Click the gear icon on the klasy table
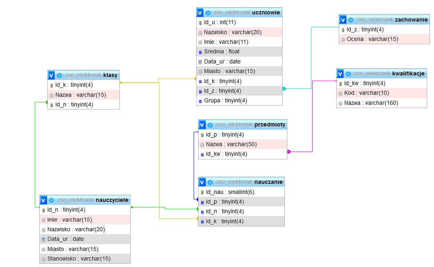This screenshot has width=434, height=267. coord(59,75)
